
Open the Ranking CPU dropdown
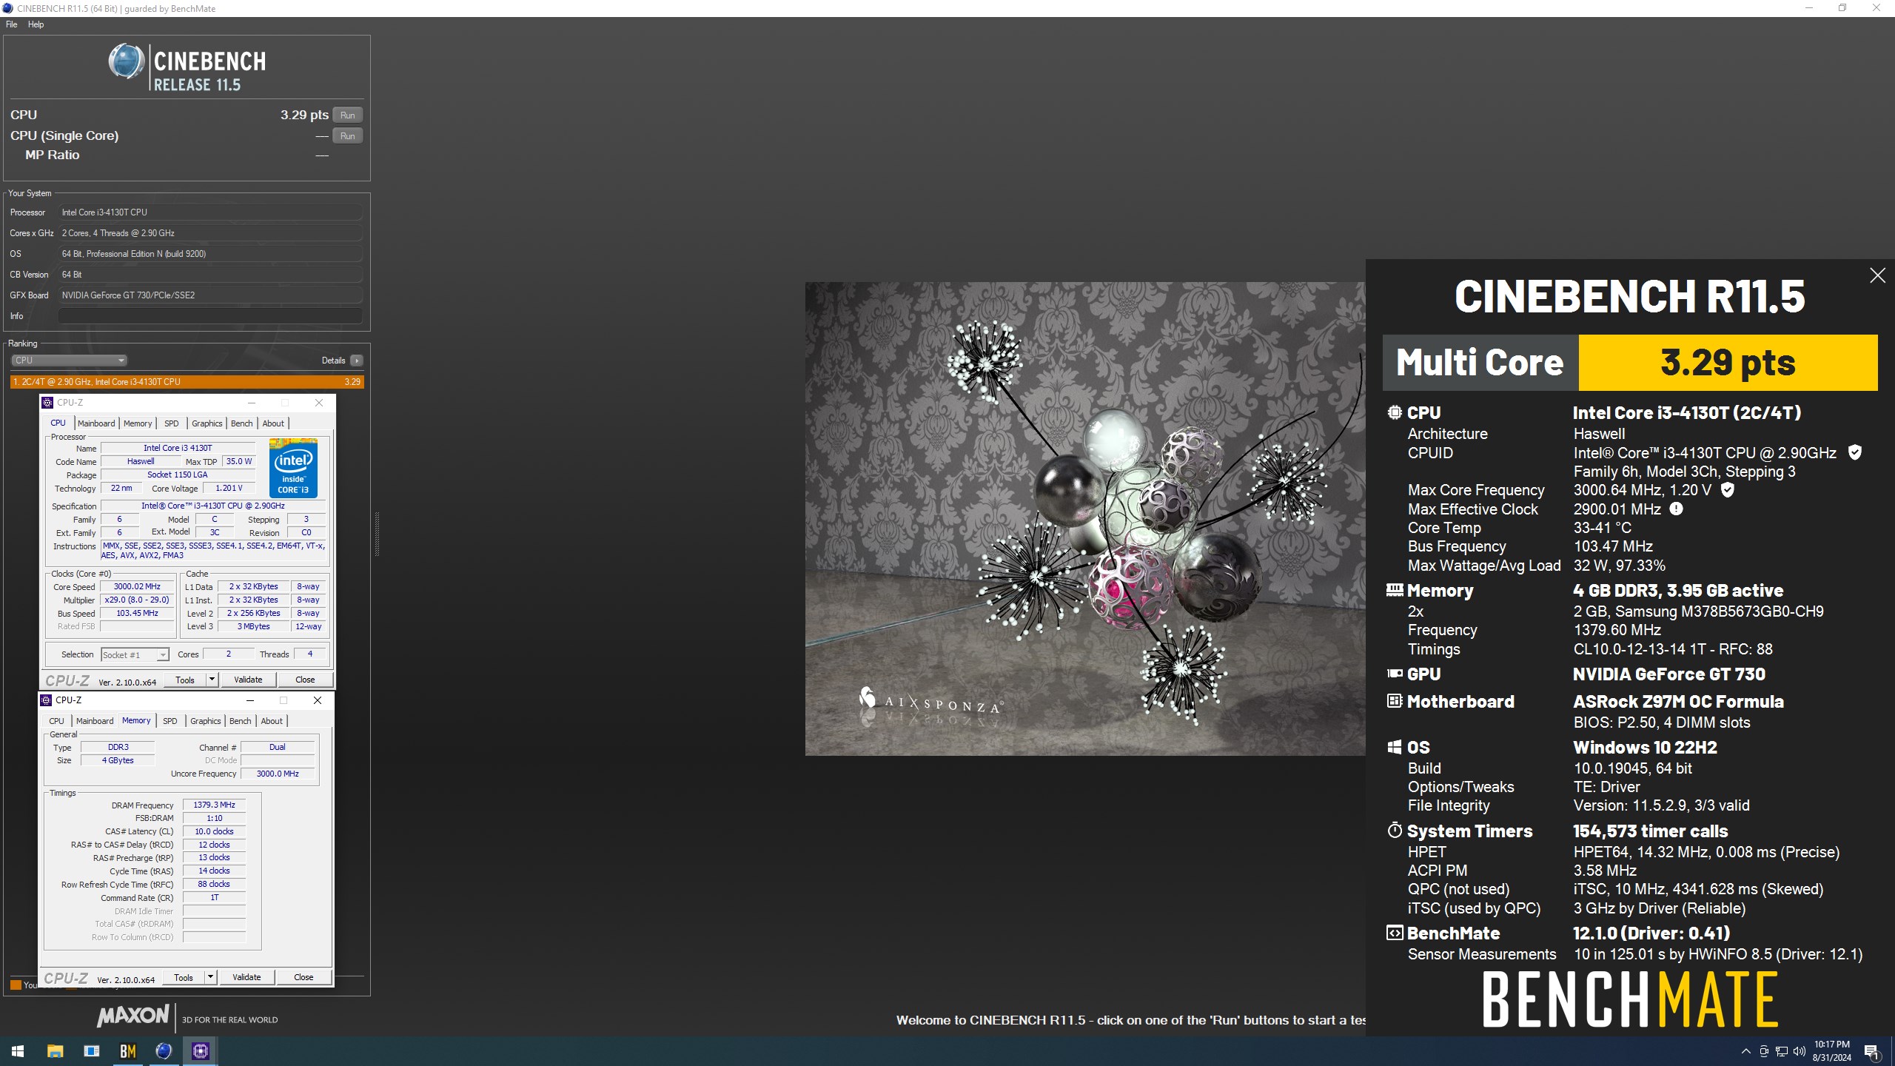(x=69, y=361)
